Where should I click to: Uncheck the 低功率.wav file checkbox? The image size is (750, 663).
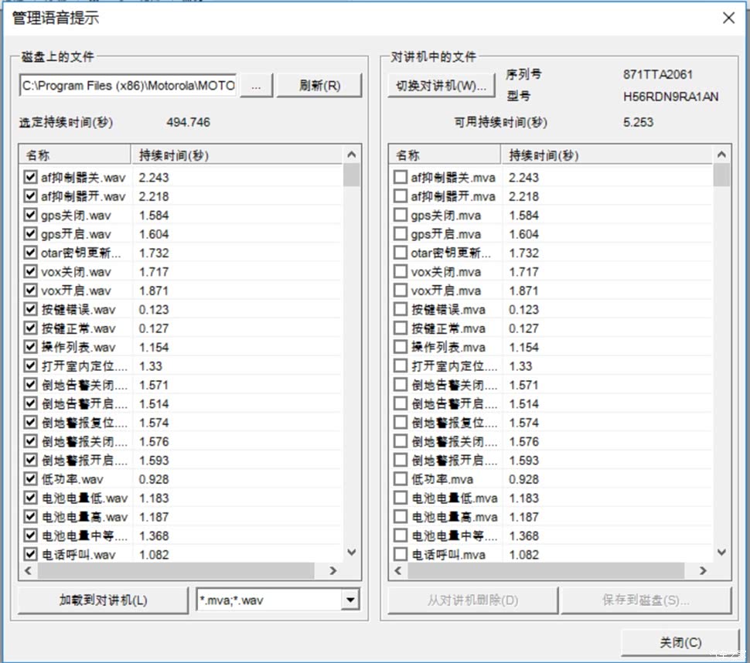(31, 479)
